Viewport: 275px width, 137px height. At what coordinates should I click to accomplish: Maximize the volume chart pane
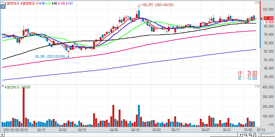click(x=256, y=87)
